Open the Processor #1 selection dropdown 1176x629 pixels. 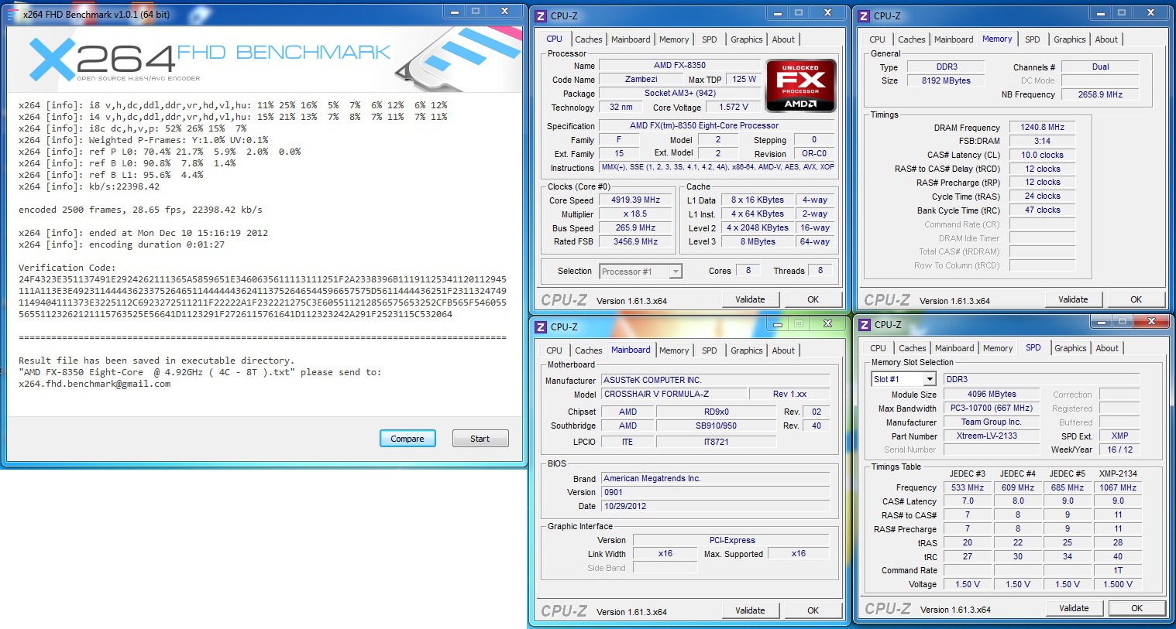pyautogui.click(x=641, y=272)
